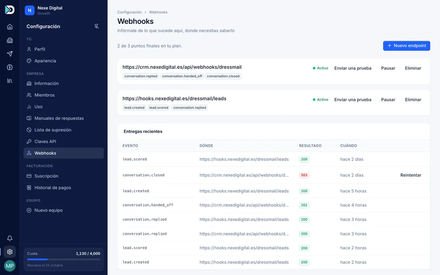Send a test to hooks leads endpoint
The image size is (440, 275).
352,99
